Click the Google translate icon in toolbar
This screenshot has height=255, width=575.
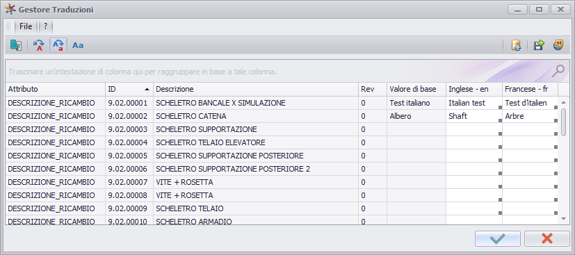pos(16,45)
